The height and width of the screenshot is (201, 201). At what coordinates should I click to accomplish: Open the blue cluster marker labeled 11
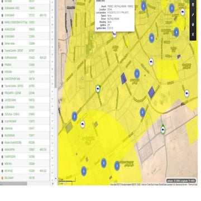click(x=152, y=38)
